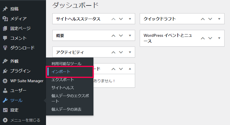Open サイトヘルス from tools submenu
This screenshot has height=125, width=230.
pyautogui.click(x=63, y=88)
